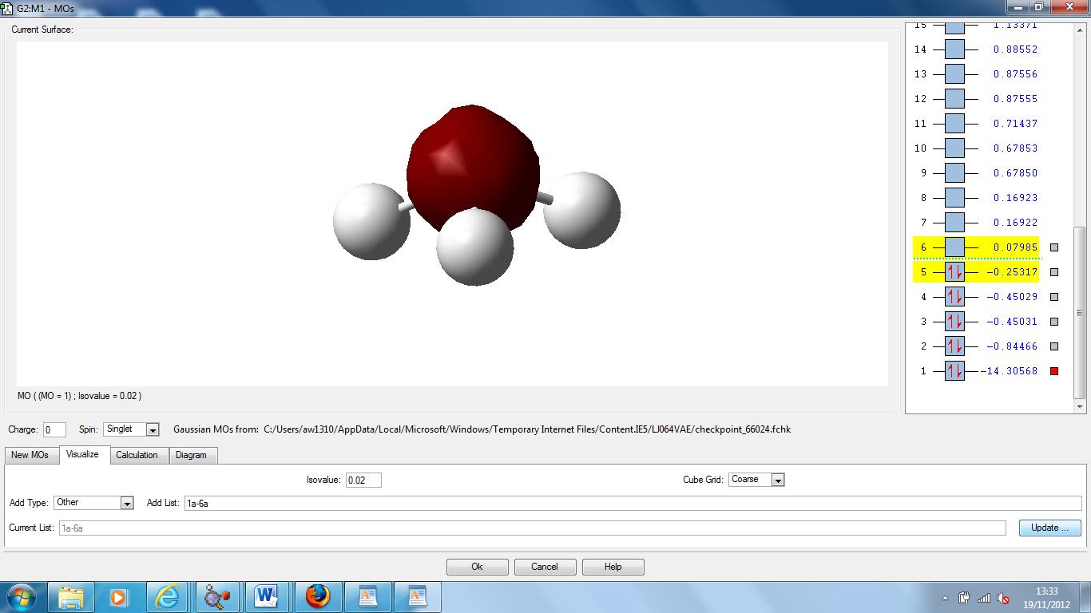The width and height of the screenshot is (1091, 613).
Task: Launch Firefox from the taskbar
Action: click(318, 596)
